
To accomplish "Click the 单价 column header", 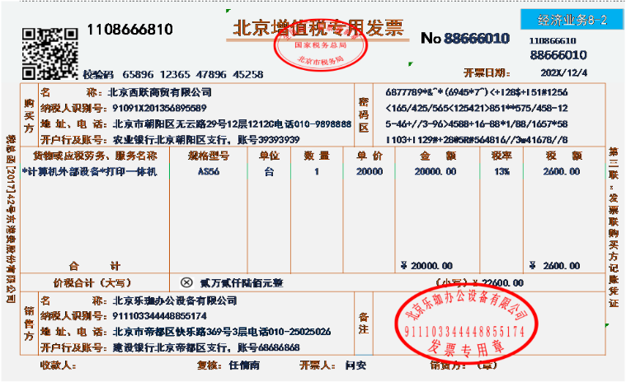I will (369, 156).
